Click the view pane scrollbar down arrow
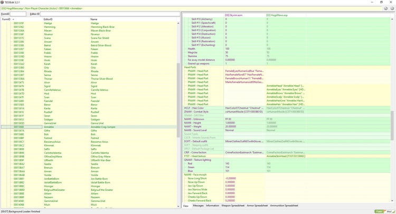 pos(392,201)
